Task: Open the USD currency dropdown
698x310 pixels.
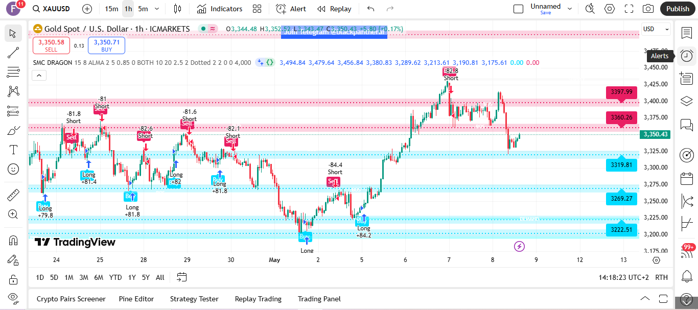Action: click(656, 29)
